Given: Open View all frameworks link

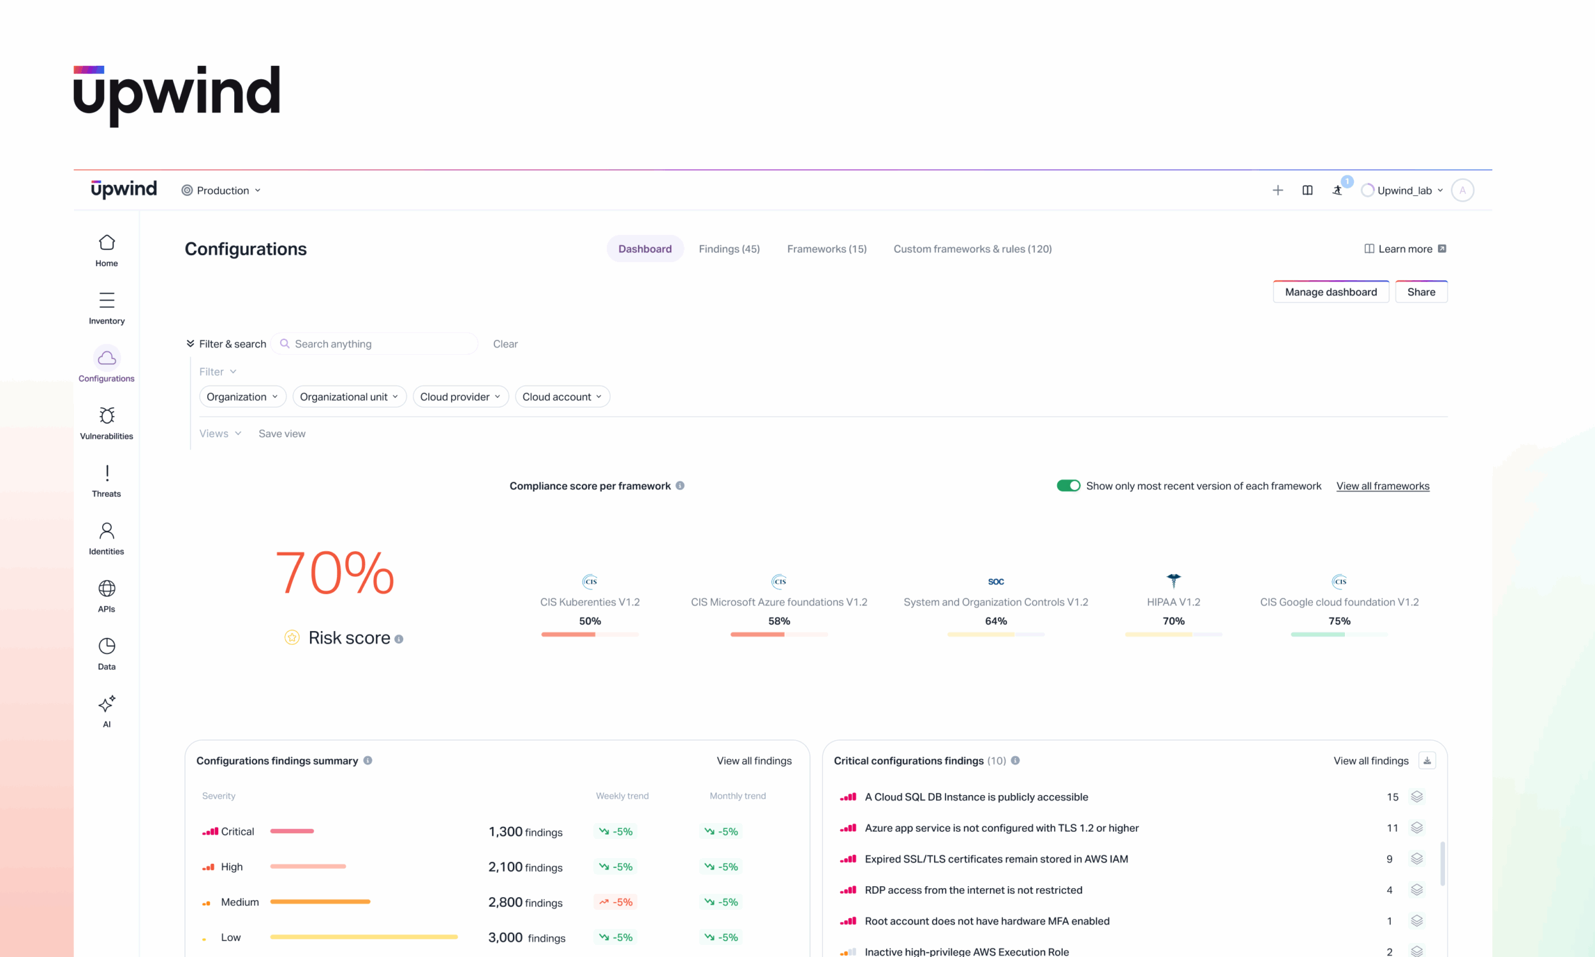Looking at the screenshot, I should pyautogui.click(x=1383, y=486).
